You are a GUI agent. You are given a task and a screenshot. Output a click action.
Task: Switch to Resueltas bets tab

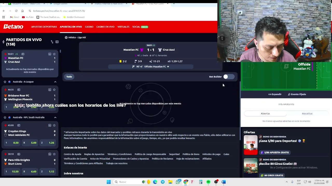click(307, 113)
